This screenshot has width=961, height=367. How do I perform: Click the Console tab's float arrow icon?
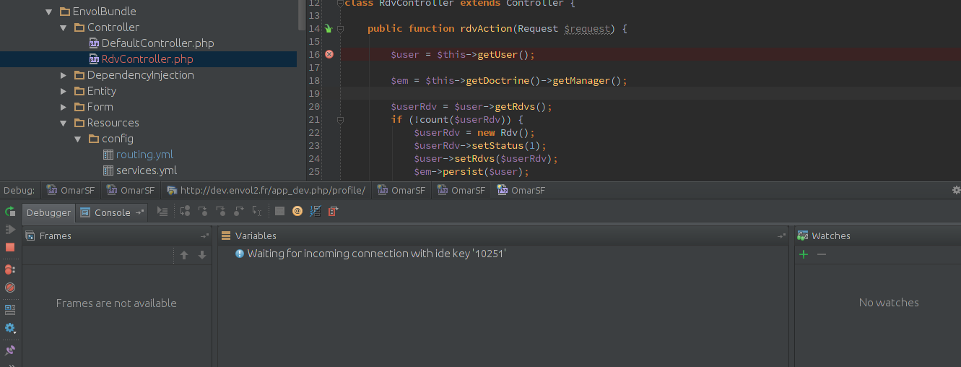[x=139, y=212]
